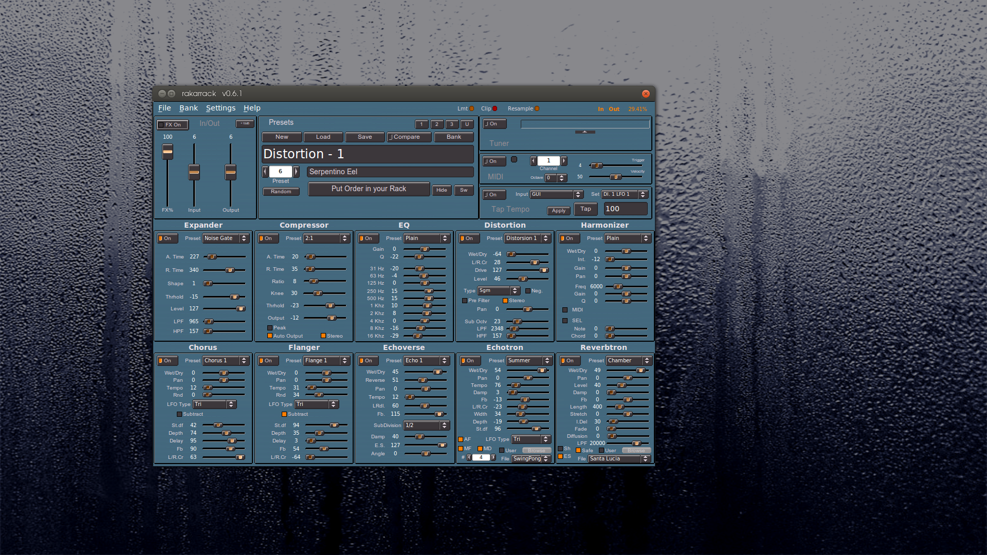Open the Settings menu
Screen dimensions: 987x555
point(221,108)
